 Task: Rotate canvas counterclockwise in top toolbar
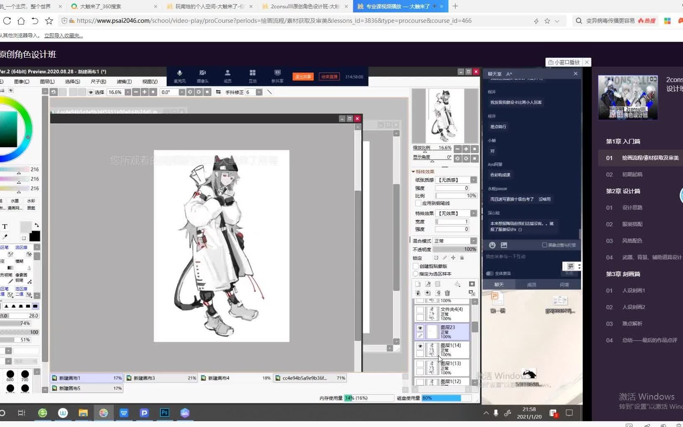(190, 92)
